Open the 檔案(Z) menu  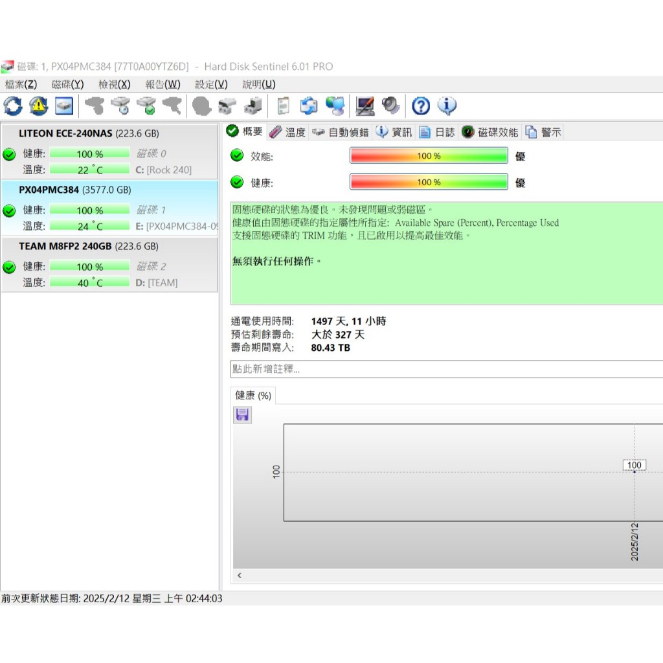point(21,84)
